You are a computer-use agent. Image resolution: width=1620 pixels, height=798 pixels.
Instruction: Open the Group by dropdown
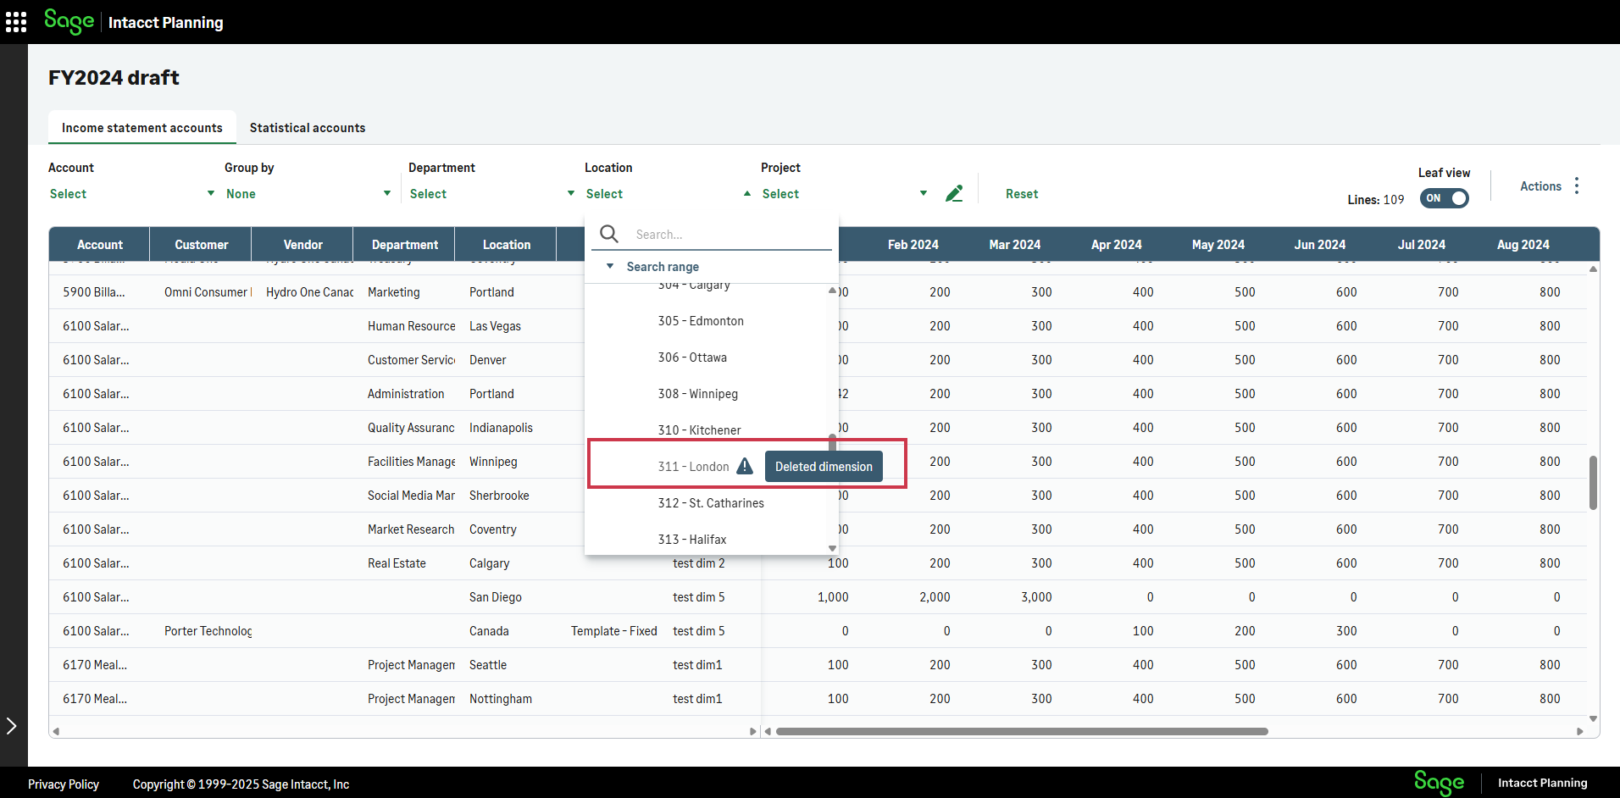click(x=308, y=194)
